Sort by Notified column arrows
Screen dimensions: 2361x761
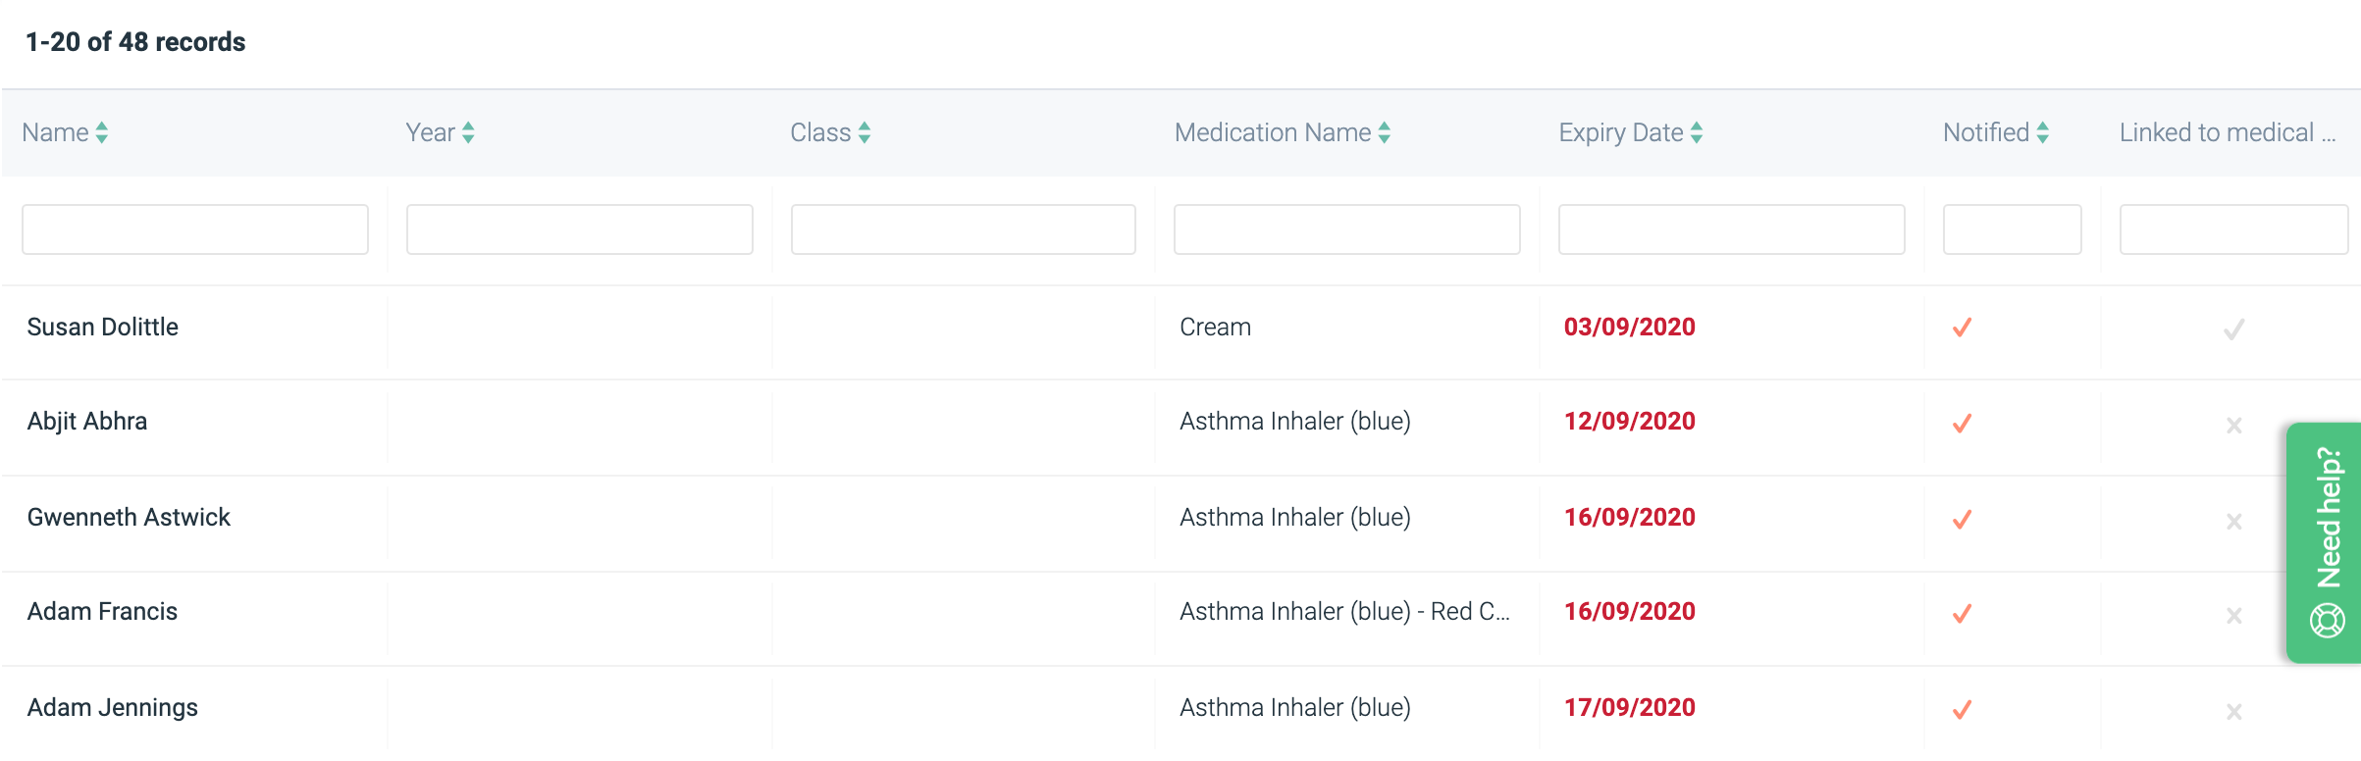[x=2043, y=132]
